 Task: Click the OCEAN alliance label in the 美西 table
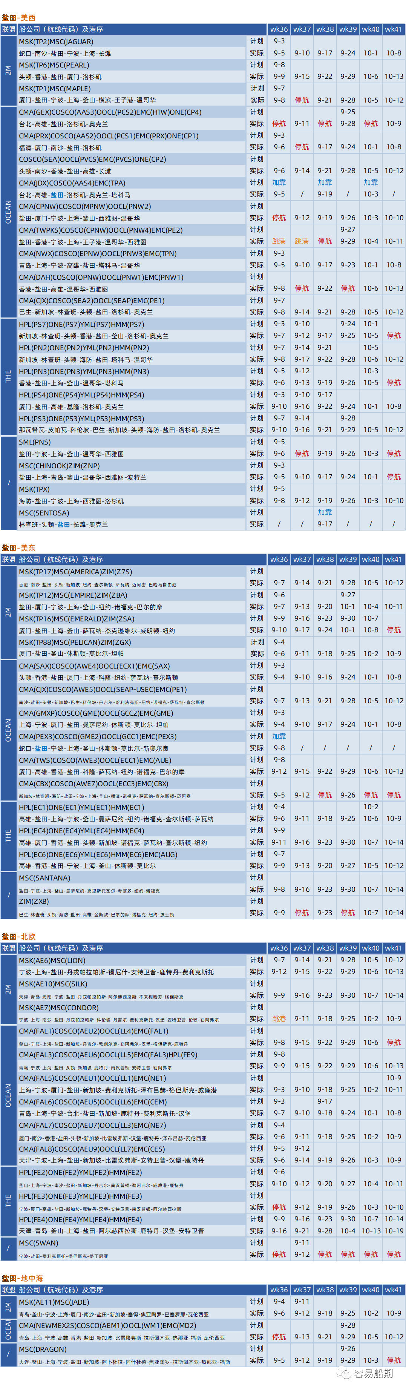[x=8, y=212]
